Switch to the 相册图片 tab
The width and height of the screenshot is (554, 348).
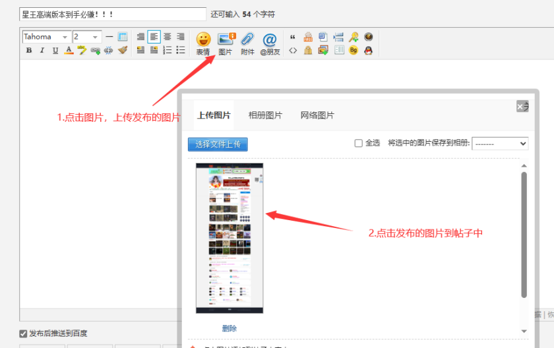[265, 115]
